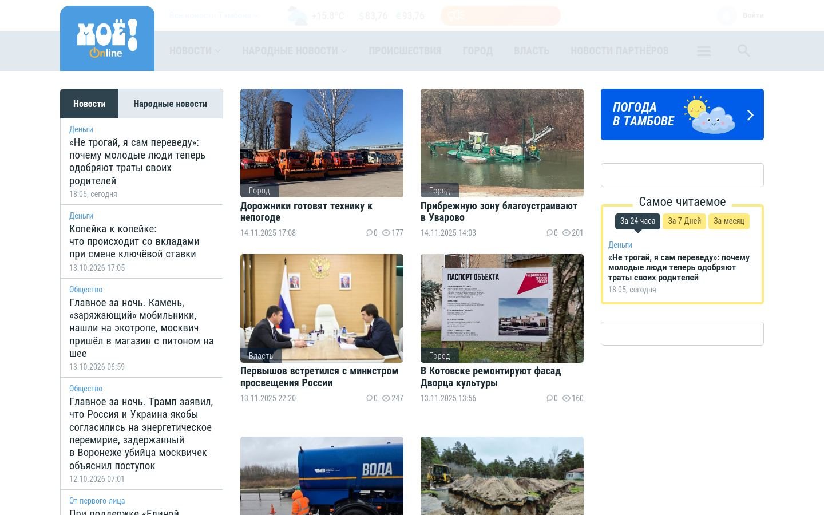The width and height of the screenshot is (824, 515).
Task: Click comments icon under В Котовске article
Action: click(549, 398)
